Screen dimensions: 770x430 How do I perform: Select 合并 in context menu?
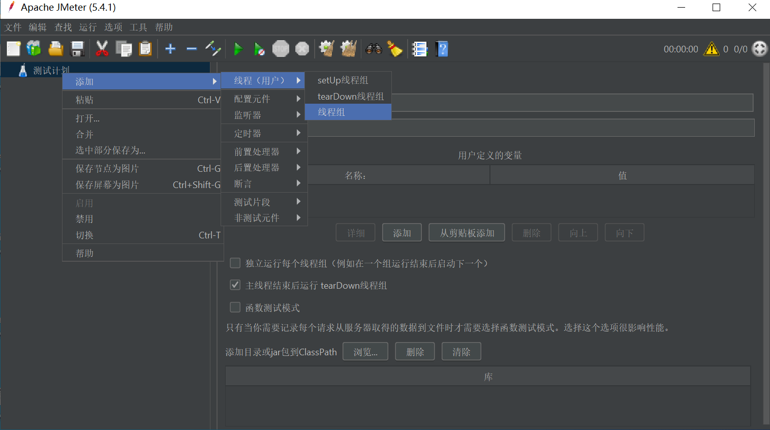tap(142, 134)
